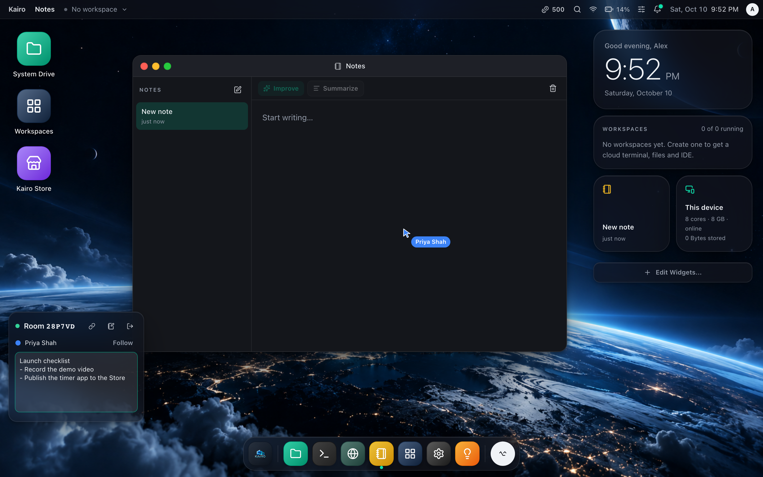Open notifications bell in top bar
The width and height of the screenshot is (763, 477).
[x=657, y=10]
